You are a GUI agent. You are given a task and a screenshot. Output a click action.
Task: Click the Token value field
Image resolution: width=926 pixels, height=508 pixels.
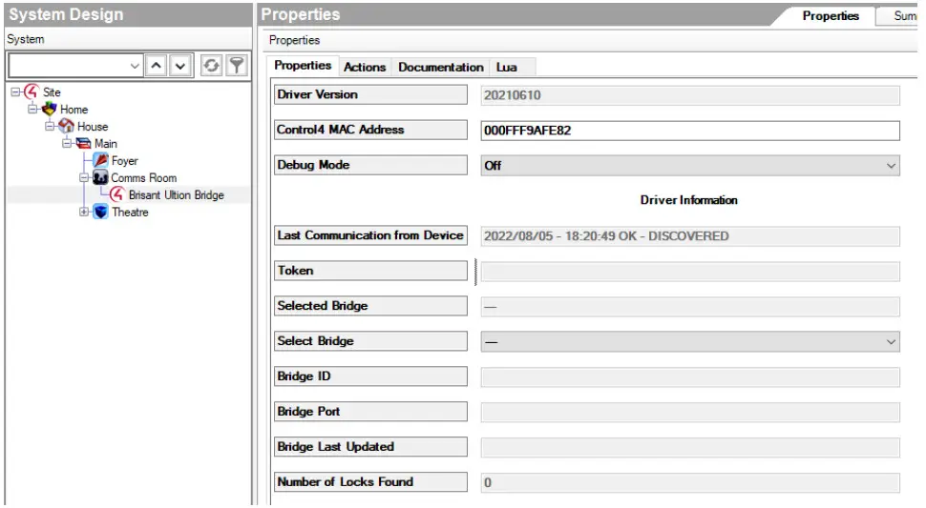pyautogui.click(x=690, y=271)
